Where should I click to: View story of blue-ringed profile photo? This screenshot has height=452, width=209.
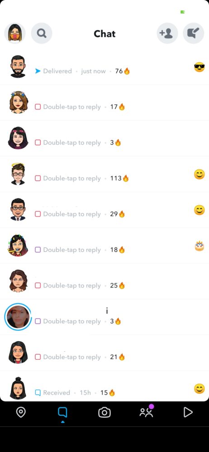click(x=18, y=317)
